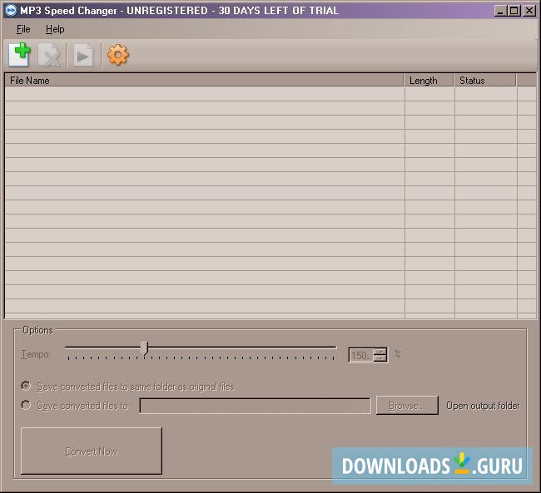Maximize the MP3 Speed Changer window

point(514,11)
